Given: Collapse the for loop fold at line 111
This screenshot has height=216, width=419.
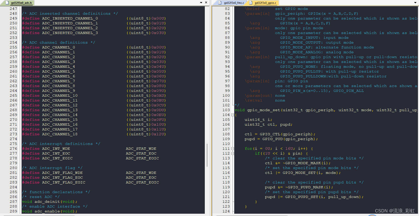Looking at the screenshot, I should point(232,149).
